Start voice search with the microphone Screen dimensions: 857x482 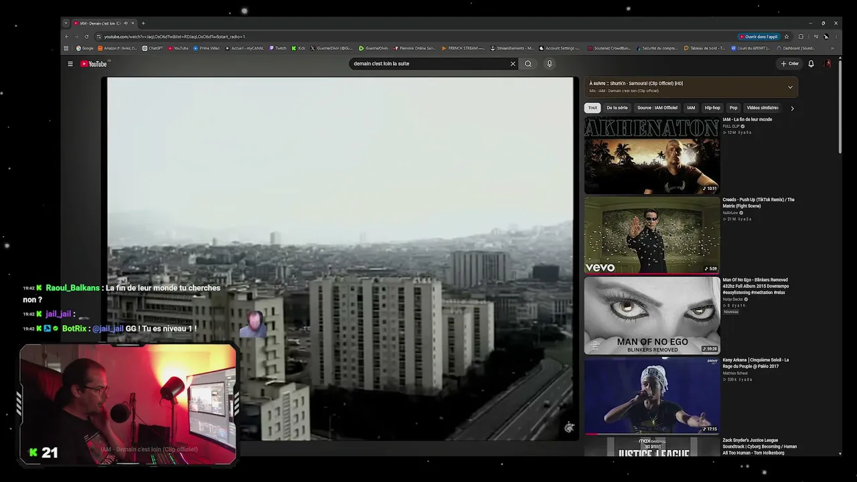[x=550, y=64]
